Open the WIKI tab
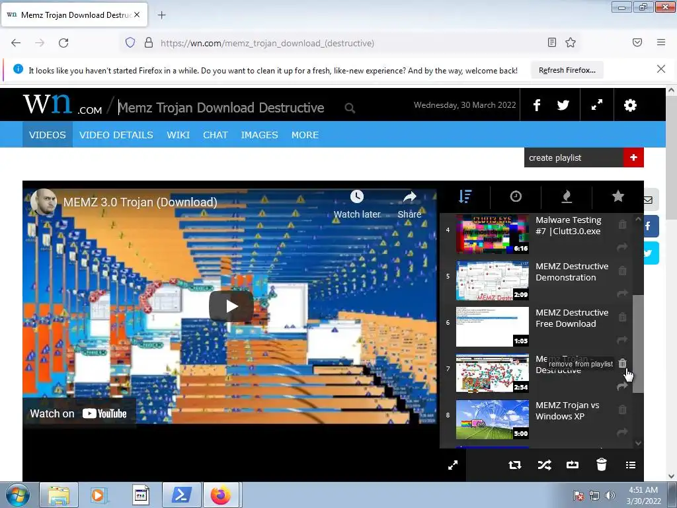The image size is (677, 508). point(179,135)
